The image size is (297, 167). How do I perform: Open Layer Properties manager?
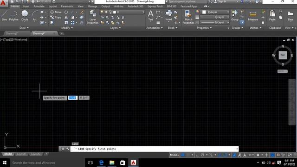[92, 17]
